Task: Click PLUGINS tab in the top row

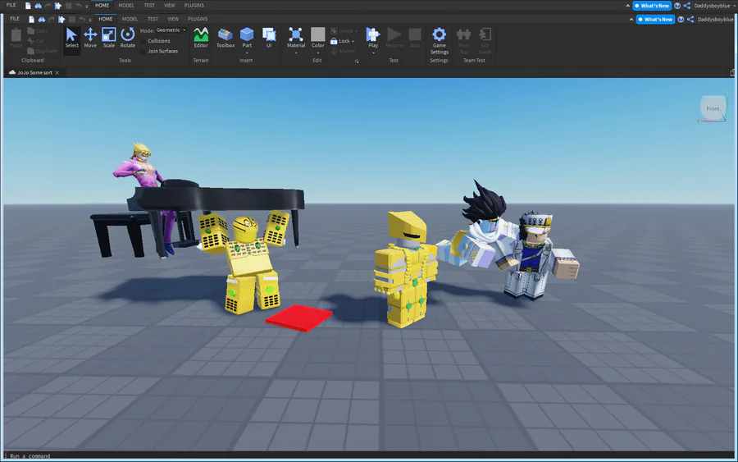Action: pos(194,6)
